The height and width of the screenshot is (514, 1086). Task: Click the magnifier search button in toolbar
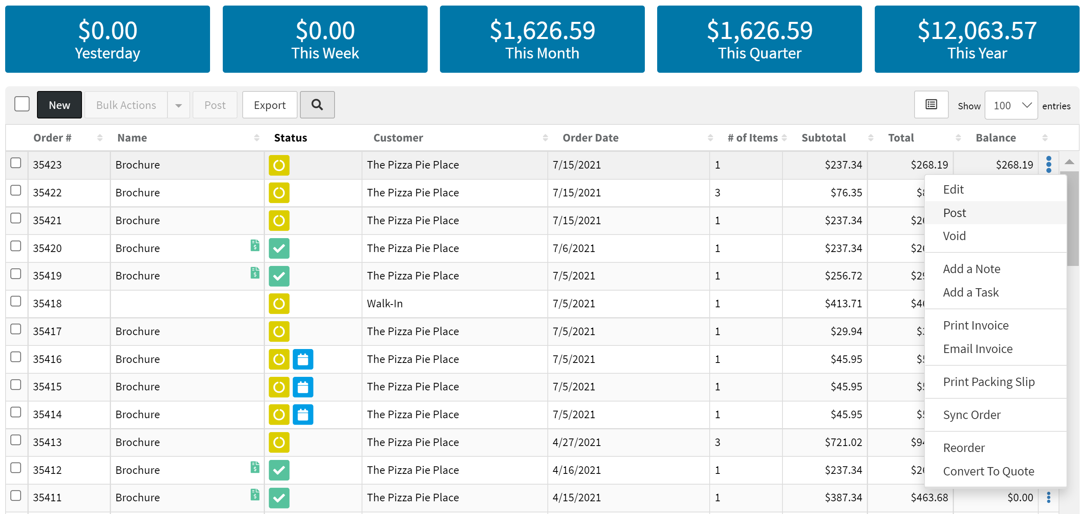pyautogui.click(x=317, y=105)
